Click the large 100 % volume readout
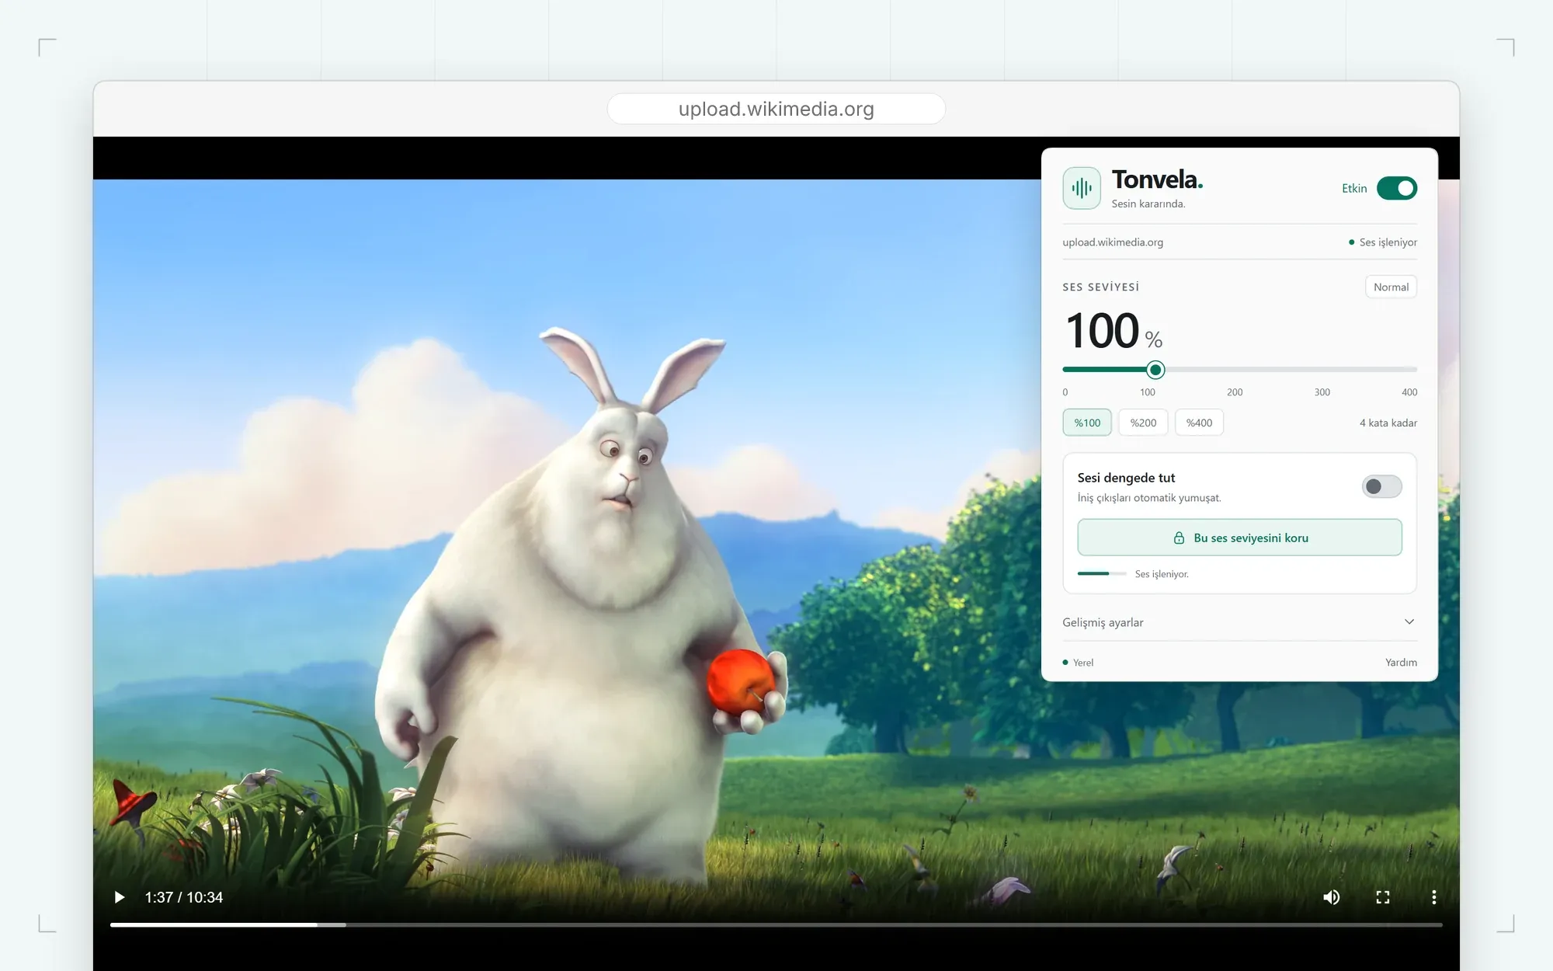 click(x=1114, y=331)
